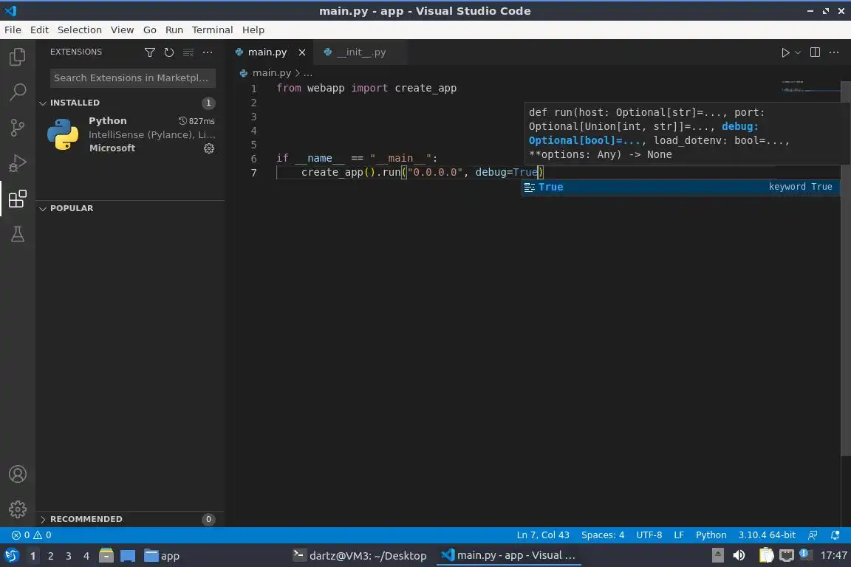The image size is (851, 567).
Task: Click Ln 7, Col 43 in status bar
Action: pos(543,535)
